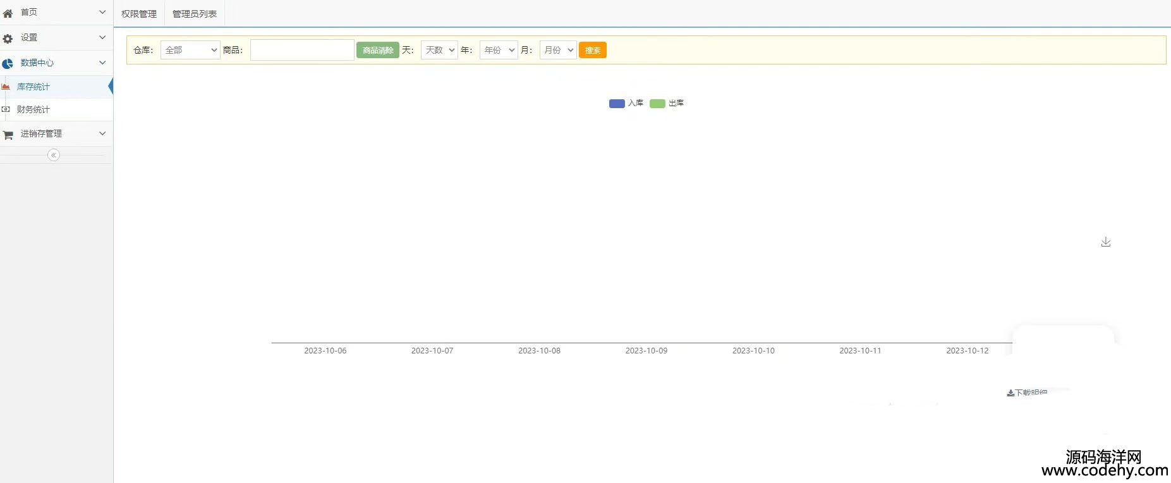Click the 2023-10-10 axis label
The height and width of the screenshot is (483, 1171).
click(x=753, y=351)
